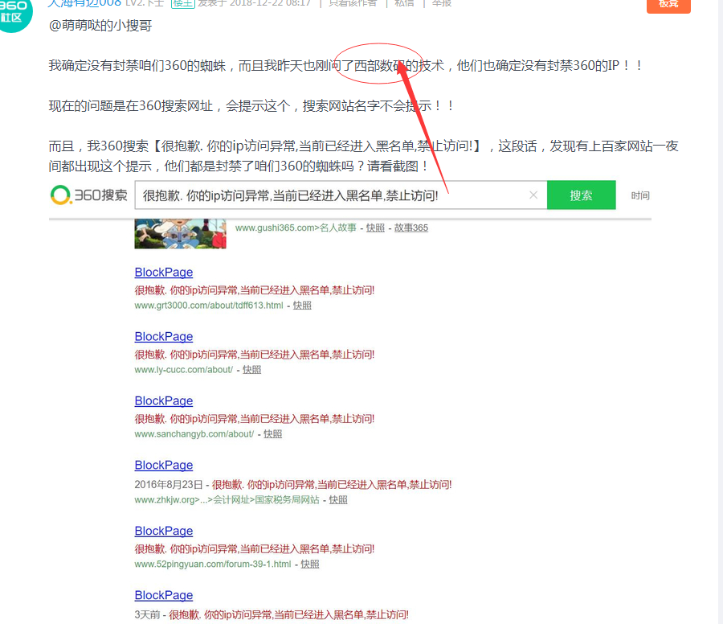Open 快照 for www.52pingyuan.com result
This screenshot has width=723, height=624.
310,564
